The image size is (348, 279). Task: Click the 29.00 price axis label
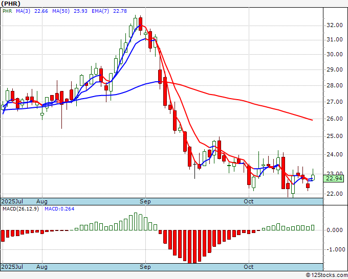335,69
